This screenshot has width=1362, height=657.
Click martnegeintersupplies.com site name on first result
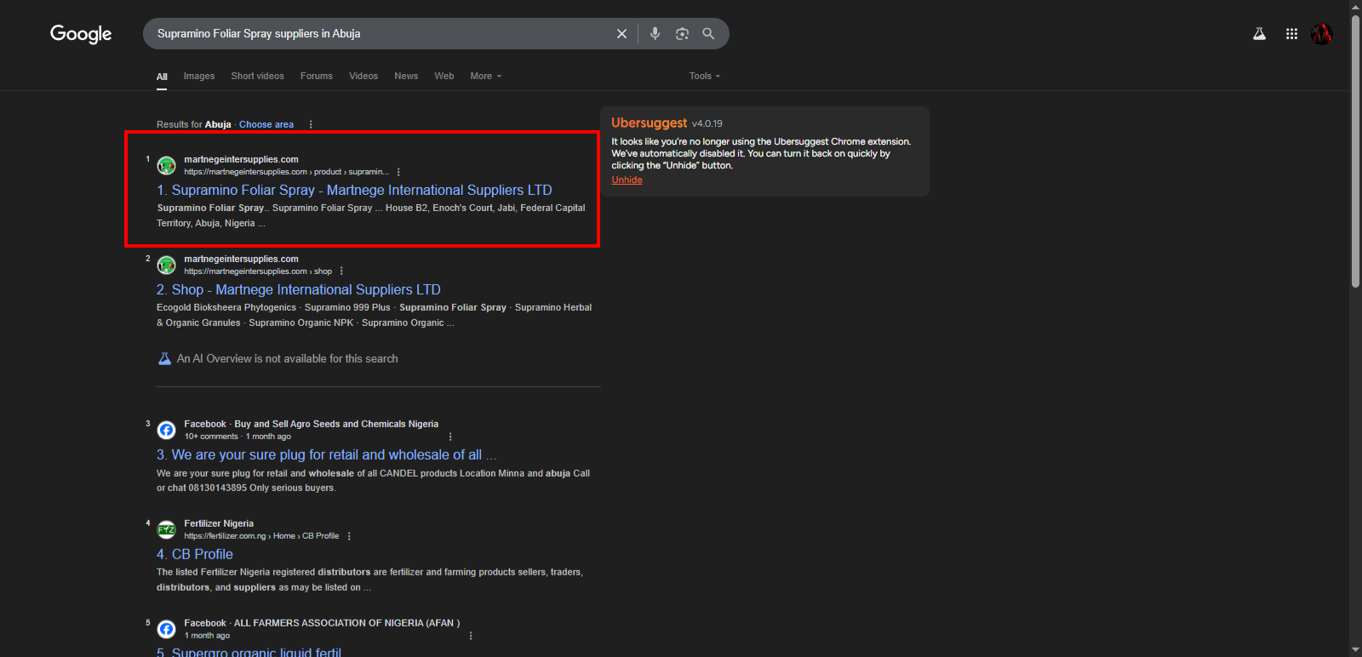click(x=242, y=159)
